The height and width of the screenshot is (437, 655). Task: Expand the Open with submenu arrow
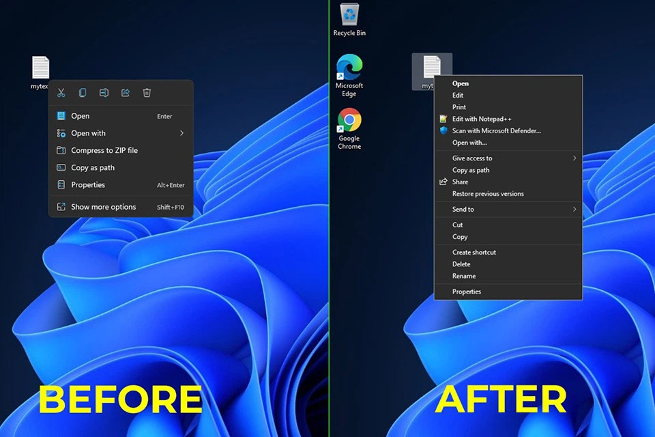click(181, 133)
